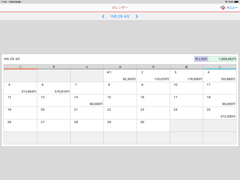The image size is (240, 180).
Task: Go to next month with right chevron
Action: (x=137, y=17)
